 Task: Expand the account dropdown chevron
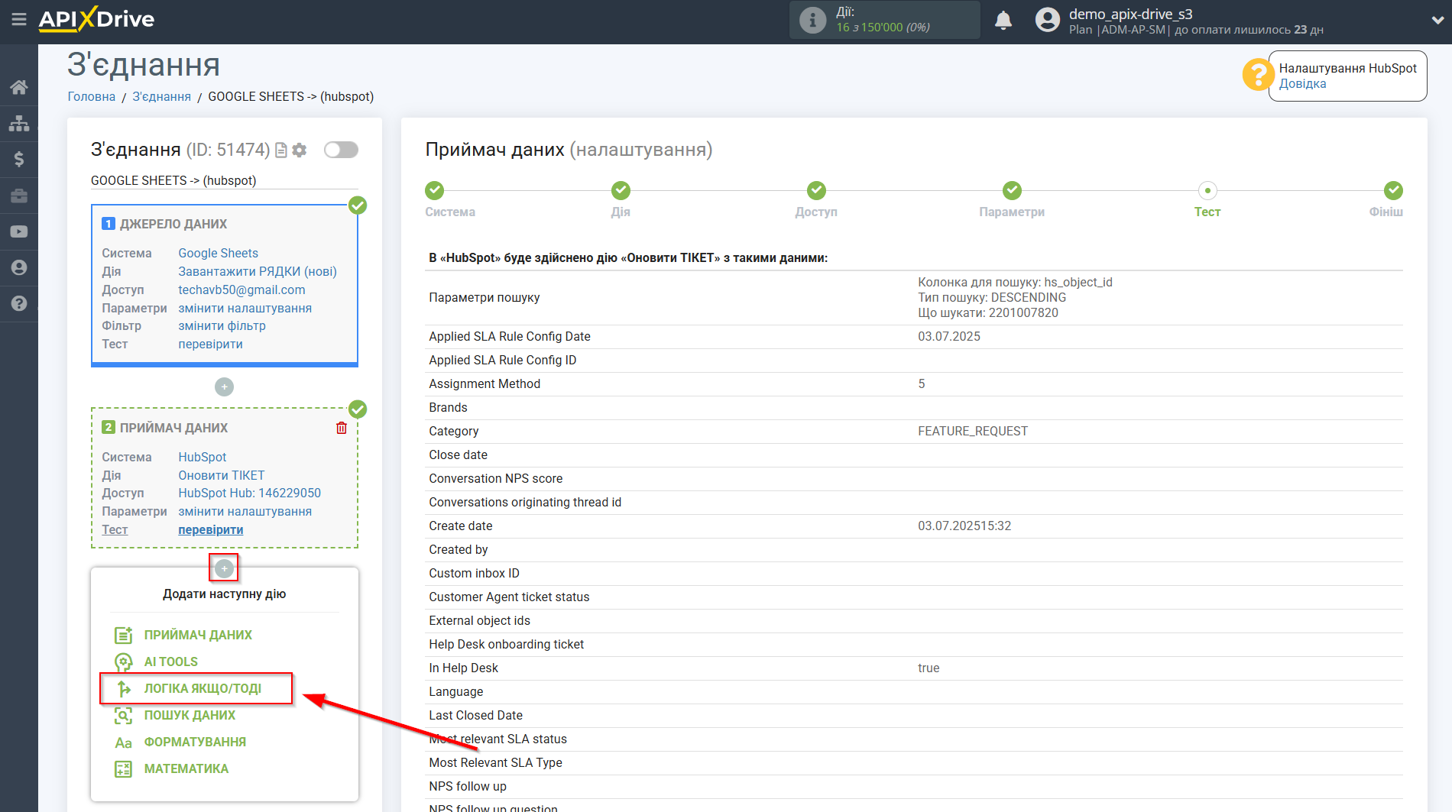[1437, 21]
